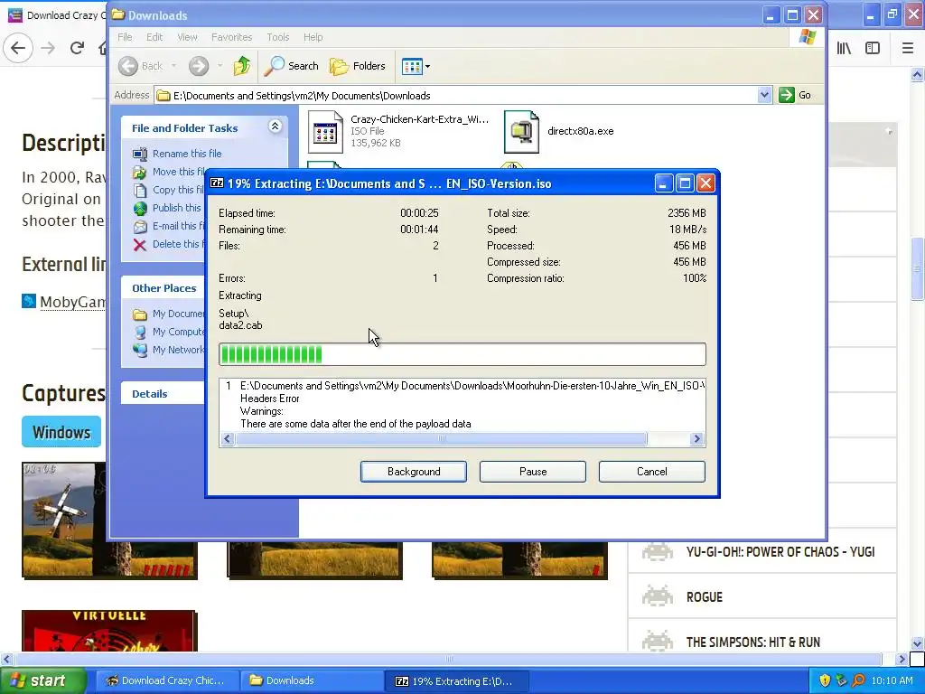Viewport: 925px width, 694px height.
Task: Open the Help menu
Action: coord(313,37)
